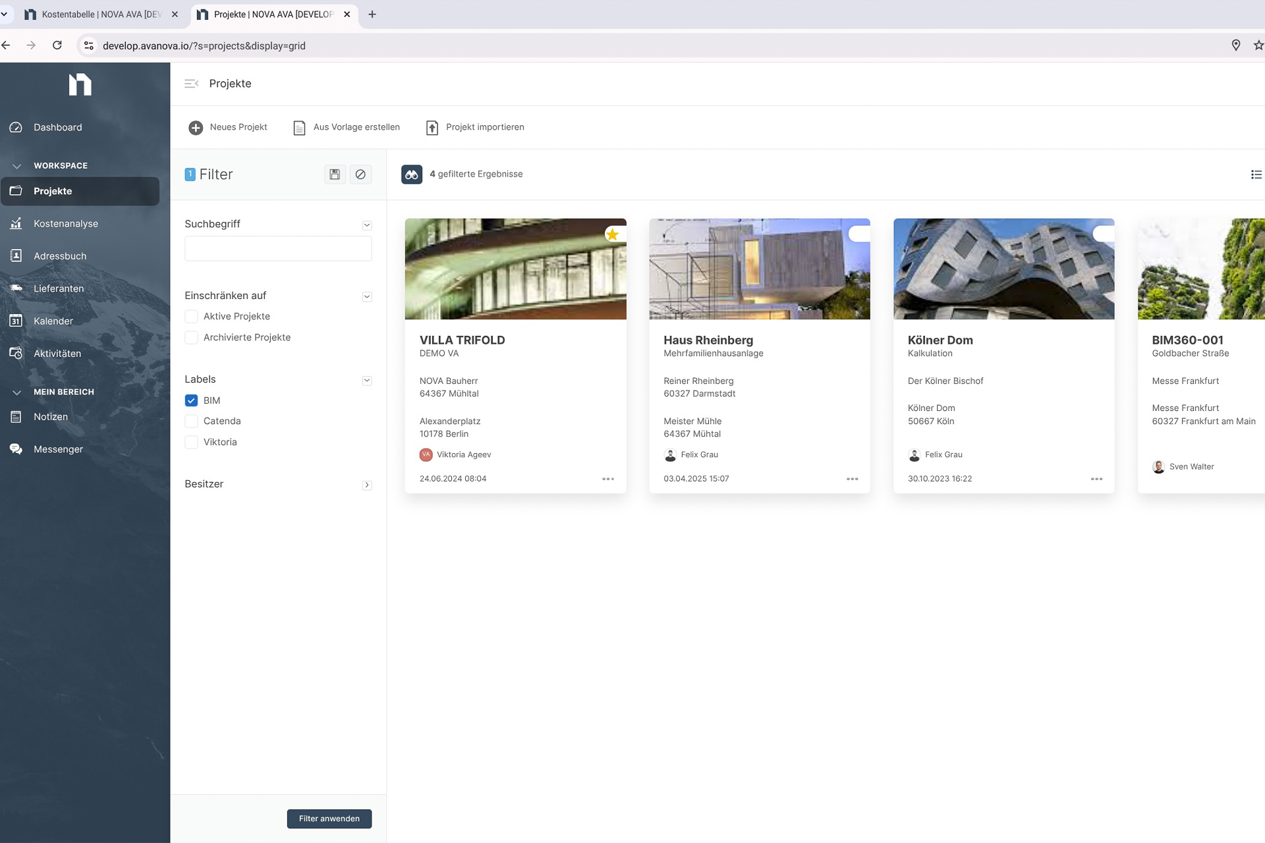The image size is (1265, 843).
Task: Open the options menu on Haus Rheinberg card
Action: point(852,479)
